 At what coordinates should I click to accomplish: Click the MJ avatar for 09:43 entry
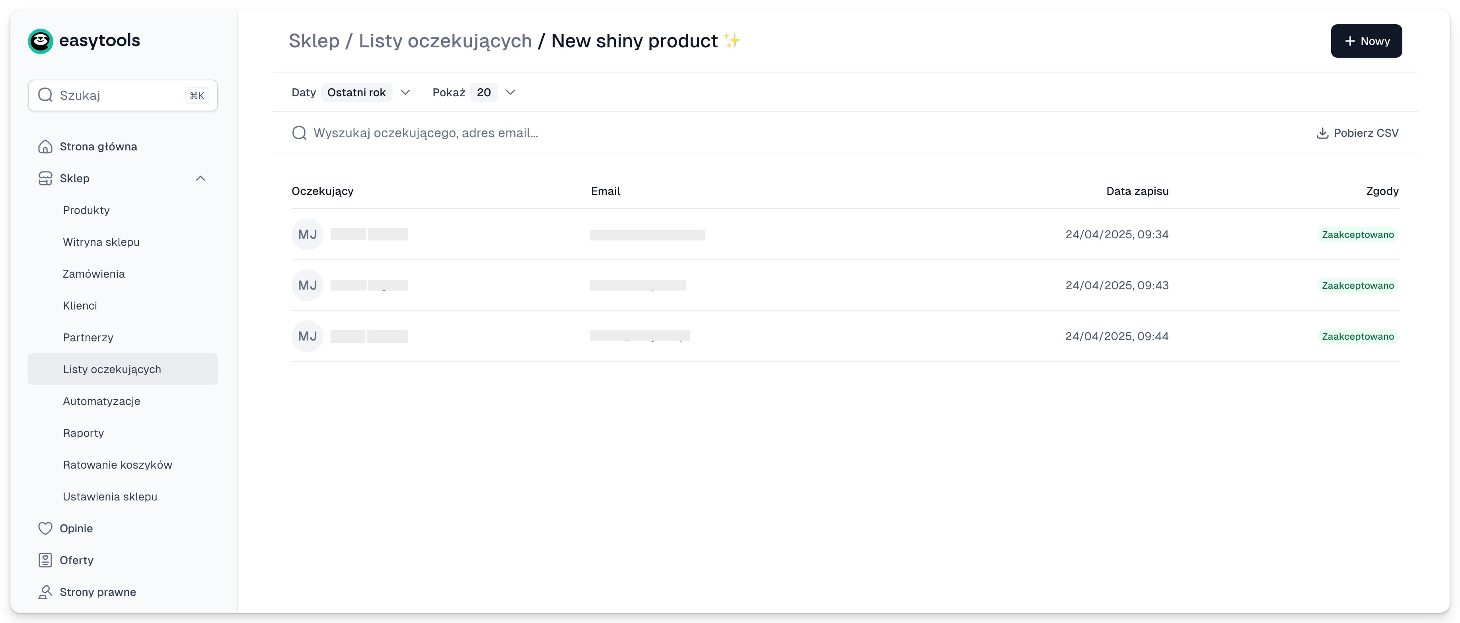tap(307, 286)
